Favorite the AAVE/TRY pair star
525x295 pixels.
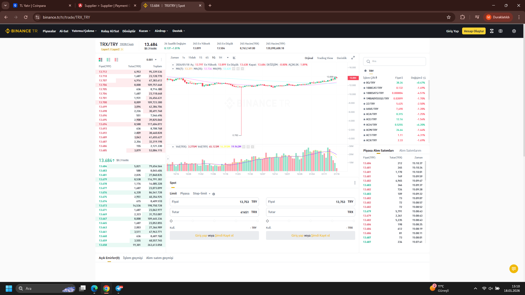pyautogui.click(x=364, y=109)
